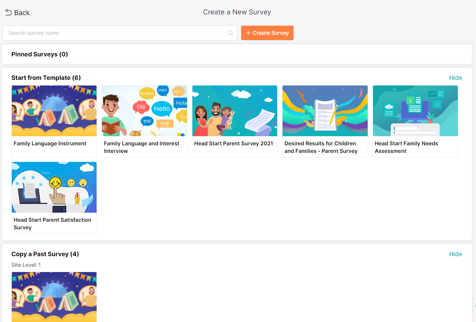Open Head Start Parent Satisfaction Survey thumbnail
476x322 pixels.
54,187
